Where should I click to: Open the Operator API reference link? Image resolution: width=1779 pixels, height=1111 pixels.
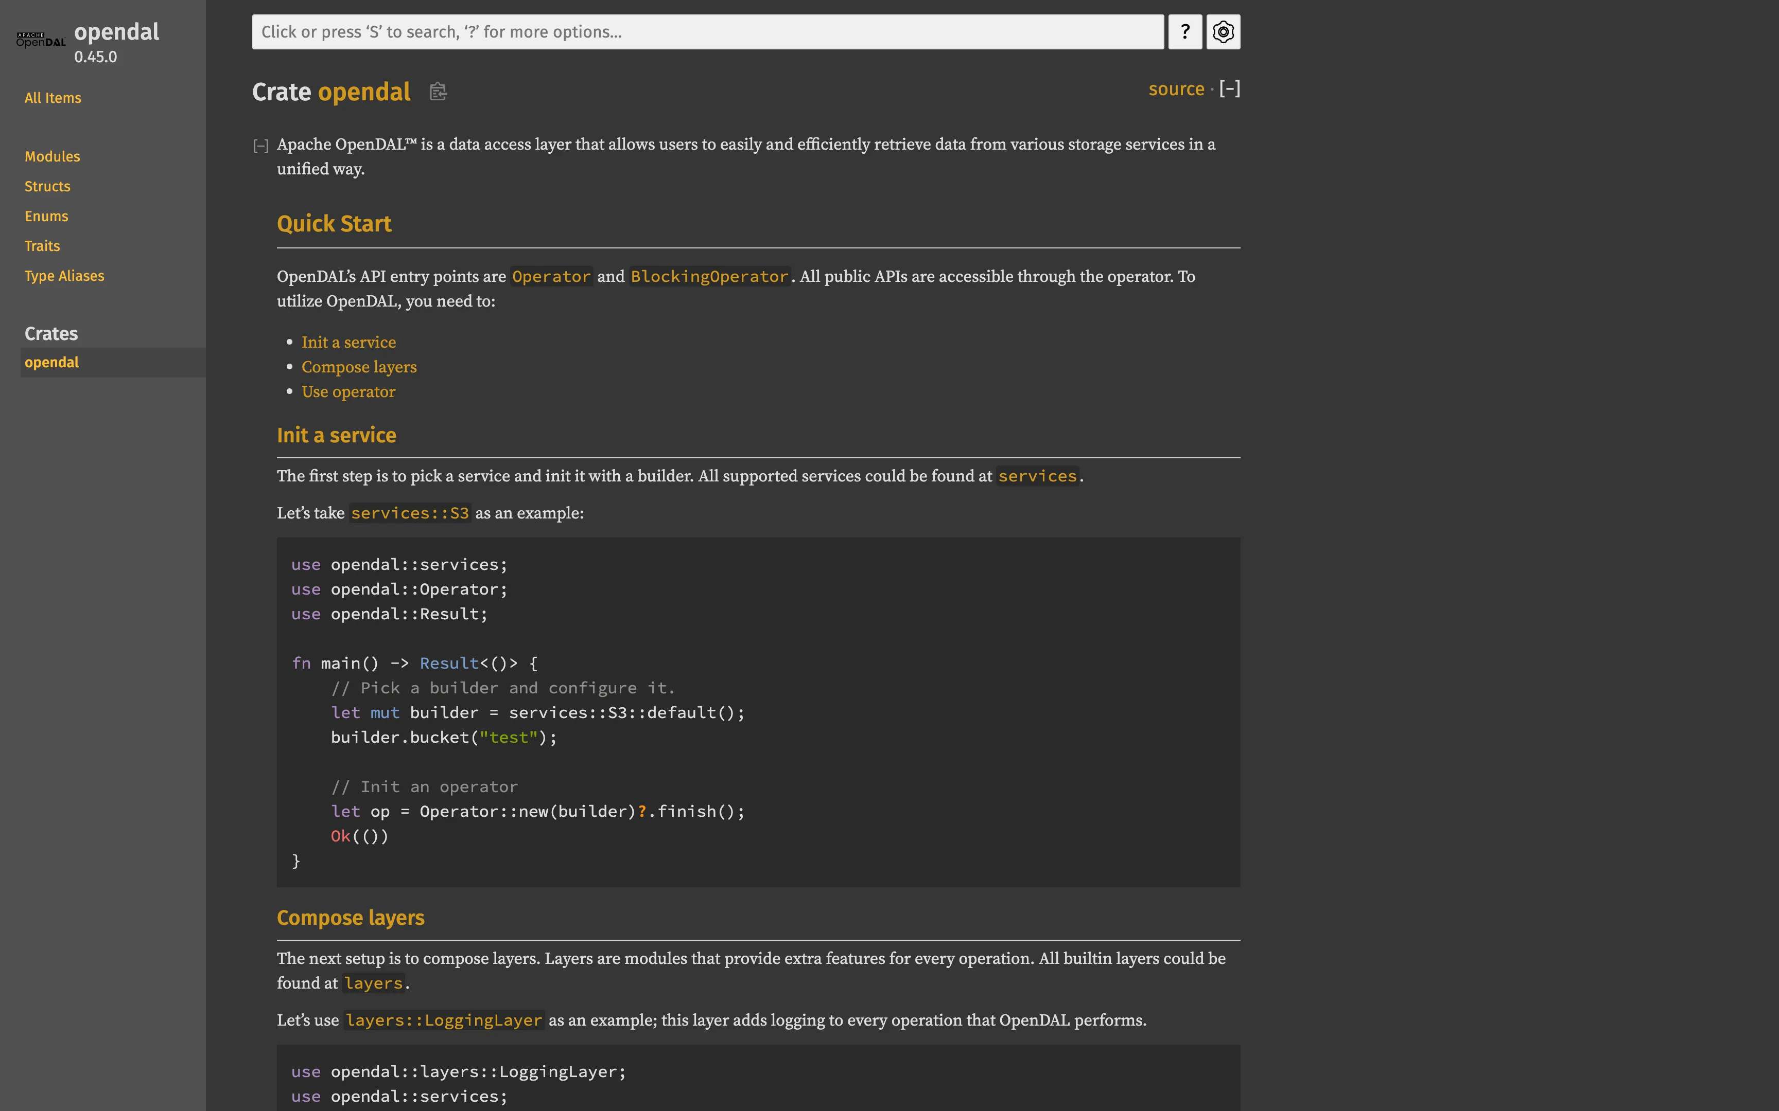click(x=551, y=276)
